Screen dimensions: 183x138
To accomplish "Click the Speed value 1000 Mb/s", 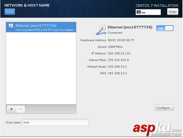I will [115, 47].
